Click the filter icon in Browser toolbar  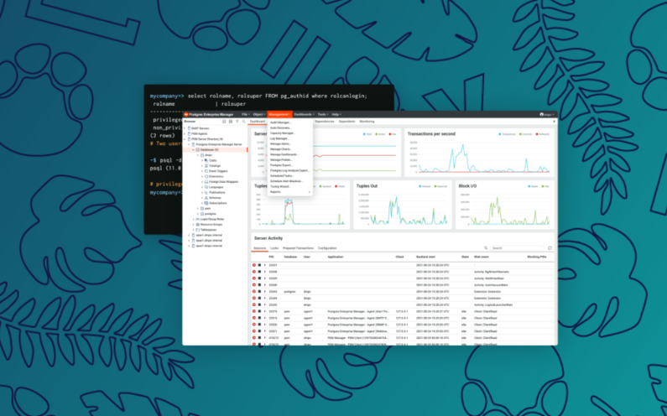pyautogui.click(x=237, y=121)
